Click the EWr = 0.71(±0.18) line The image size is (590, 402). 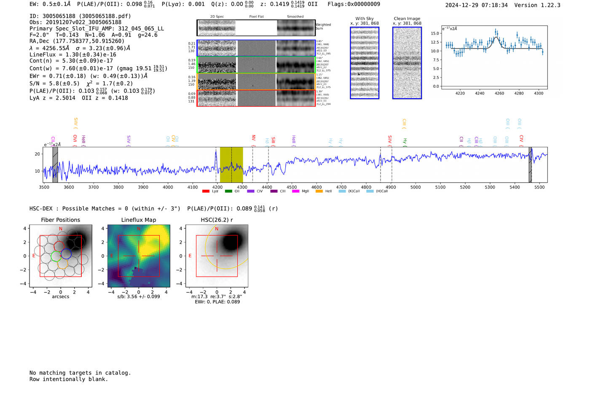click(88, 76)
